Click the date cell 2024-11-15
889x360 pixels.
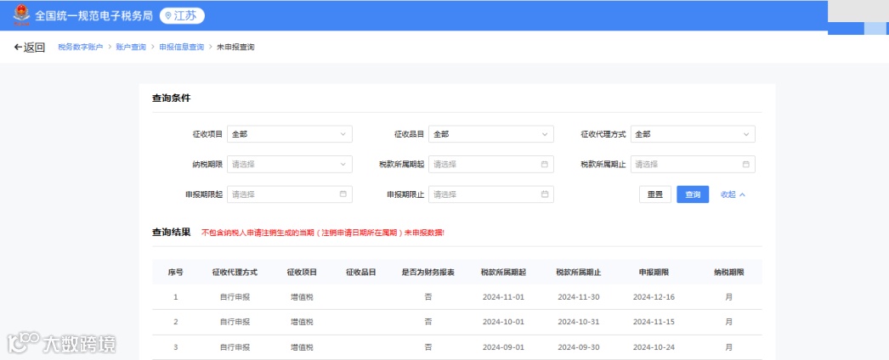click(x=654, y=322)
